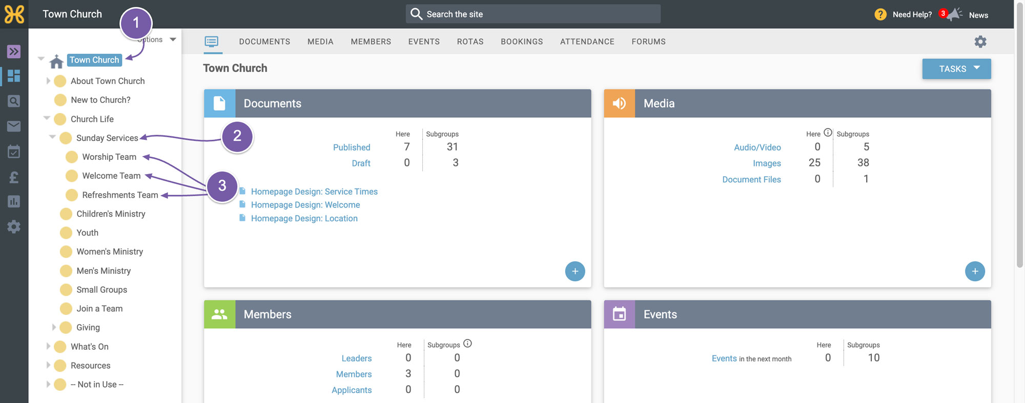
Task: Open Homepage Design: Service Times document
Action: pyautogui.click(x=314, y=192)
